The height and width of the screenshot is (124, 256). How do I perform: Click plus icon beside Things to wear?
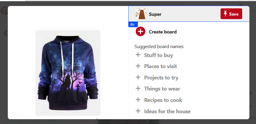coord(138,88)
